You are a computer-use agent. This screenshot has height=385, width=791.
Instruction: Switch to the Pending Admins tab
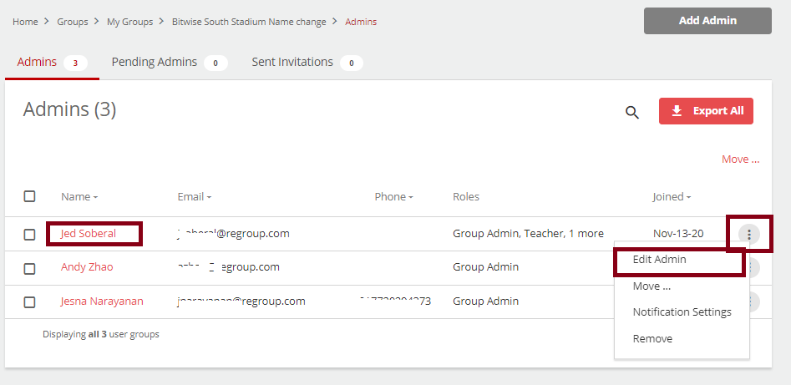169,63
